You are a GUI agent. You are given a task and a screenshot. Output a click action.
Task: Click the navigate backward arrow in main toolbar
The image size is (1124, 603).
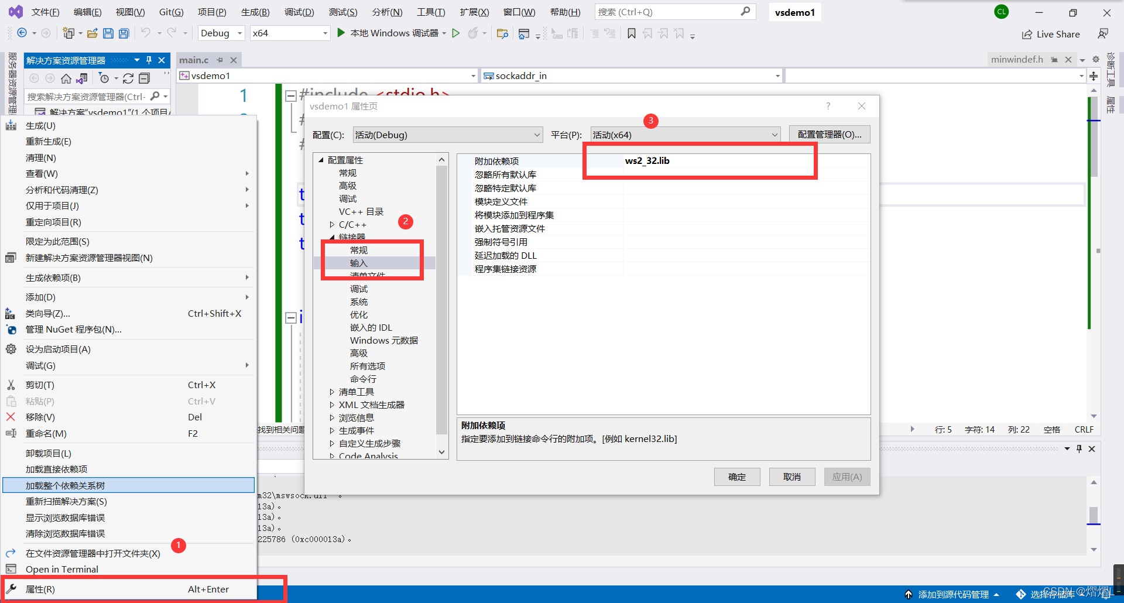coord(22,33)
